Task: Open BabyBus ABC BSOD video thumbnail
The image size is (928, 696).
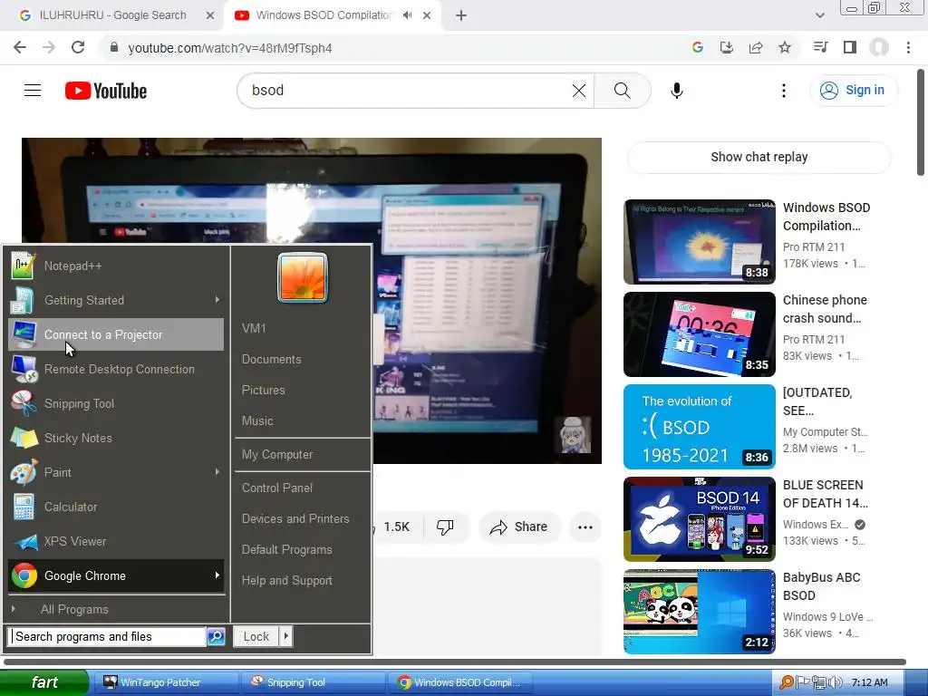Action: click(699, 612)
